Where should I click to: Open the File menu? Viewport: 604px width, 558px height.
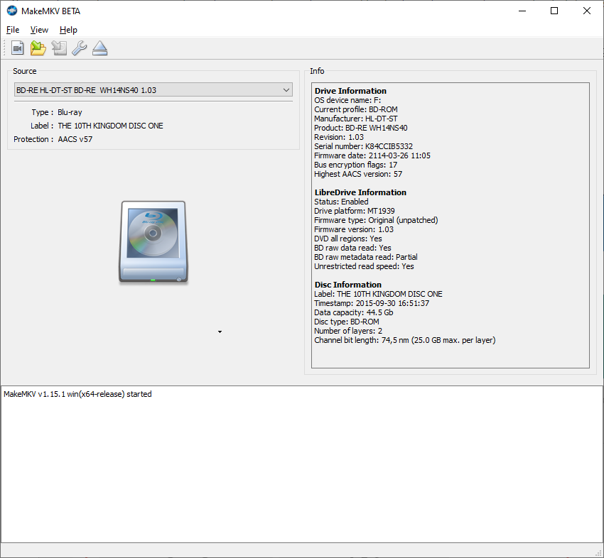tap(13, 30)
